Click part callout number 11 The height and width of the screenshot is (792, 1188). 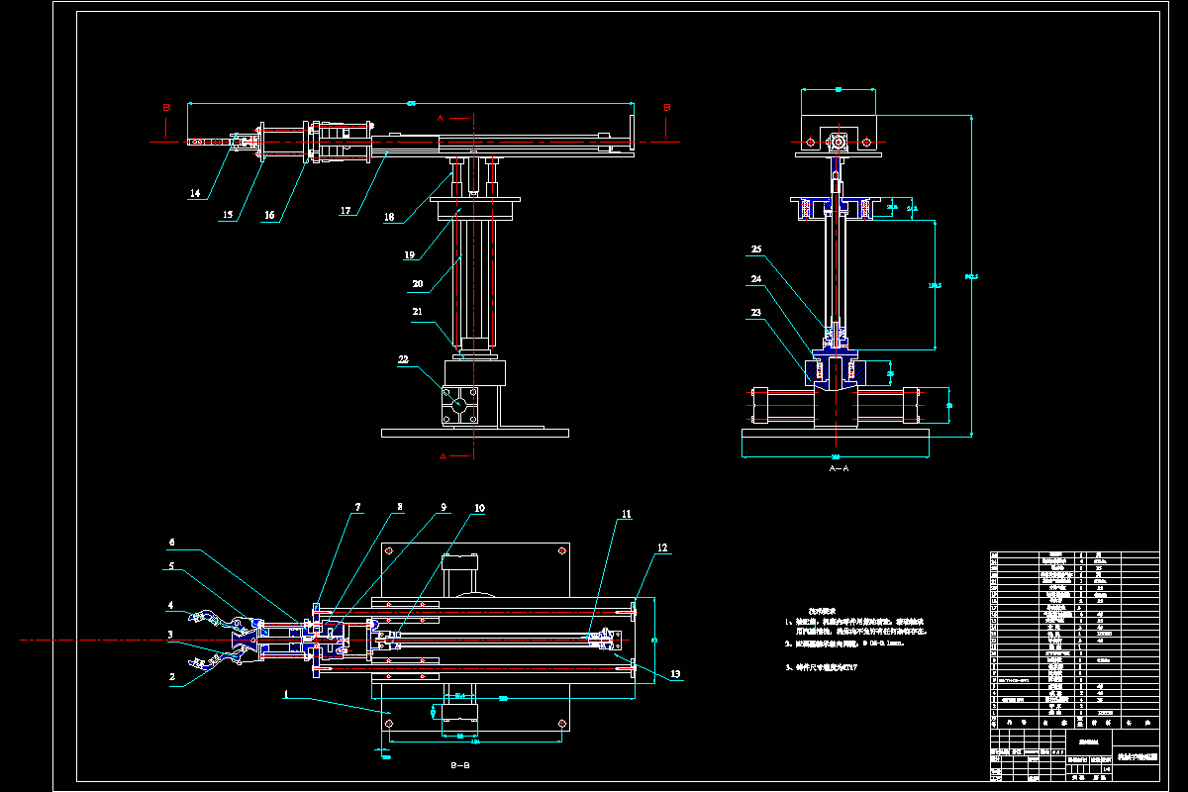(626, 515)
